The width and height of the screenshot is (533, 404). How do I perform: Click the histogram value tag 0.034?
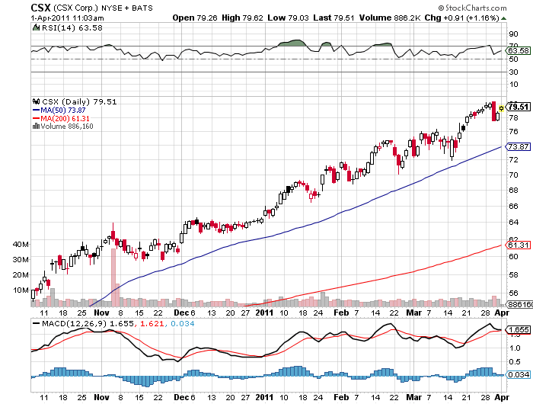(518, 374)
